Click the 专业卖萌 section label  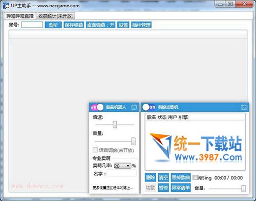101,158
